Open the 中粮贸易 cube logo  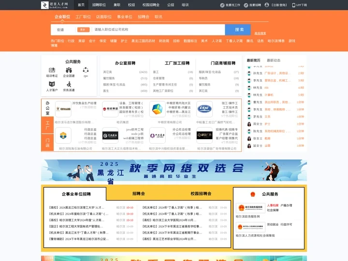tap(158, 109)
